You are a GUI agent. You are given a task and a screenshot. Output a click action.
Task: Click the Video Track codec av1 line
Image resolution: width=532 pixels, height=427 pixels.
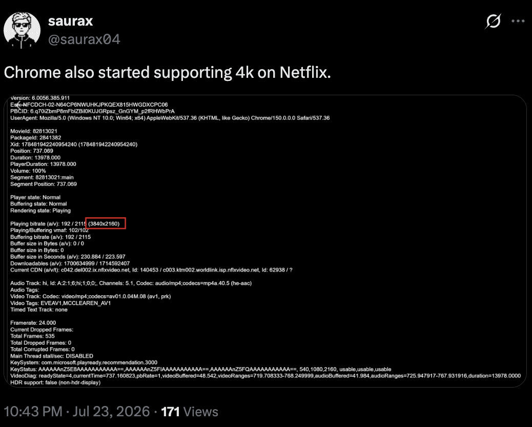point(91,296)
